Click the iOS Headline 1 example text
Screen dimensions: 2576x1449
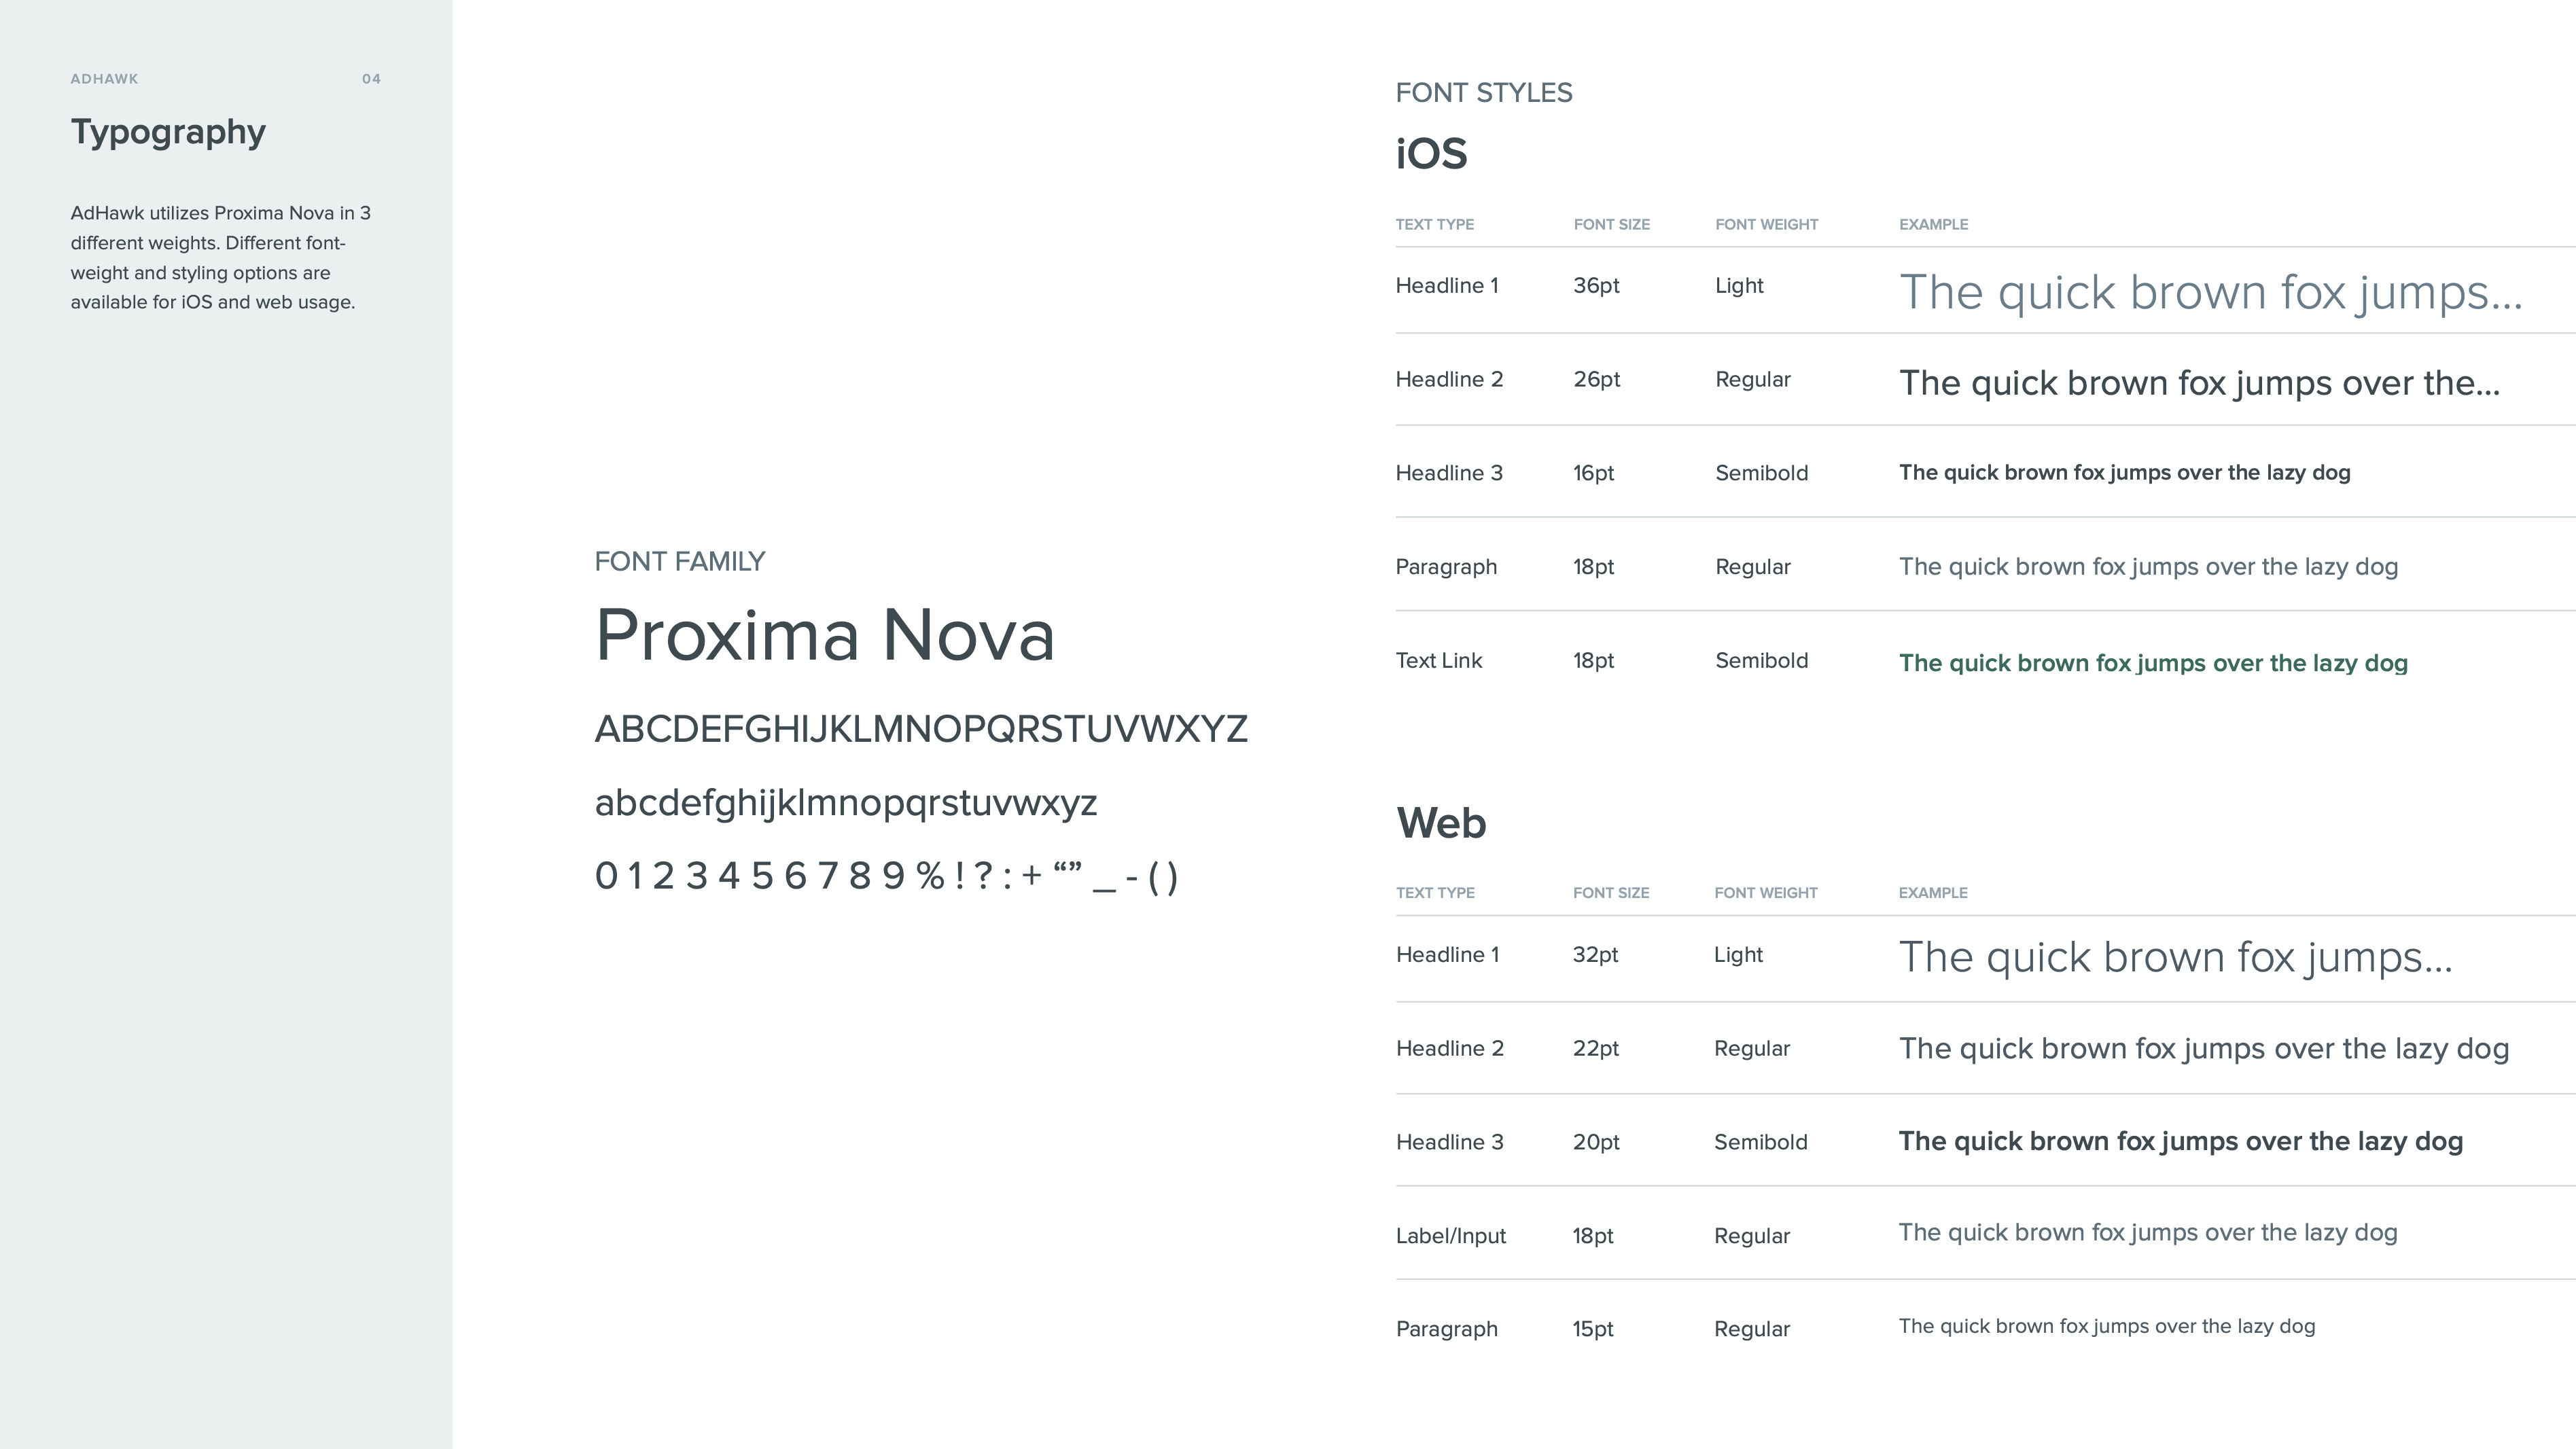click(x=2211, y=293)
